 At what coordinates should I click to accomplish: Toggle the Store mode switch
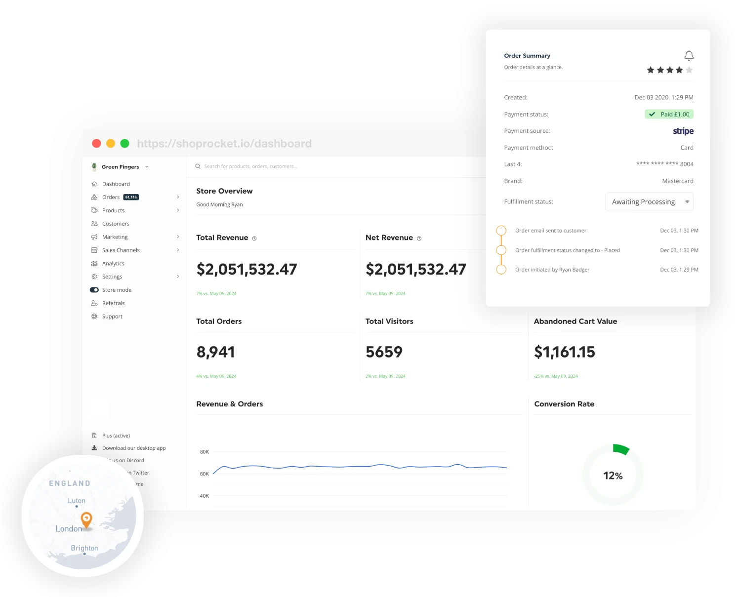(94, 290)
